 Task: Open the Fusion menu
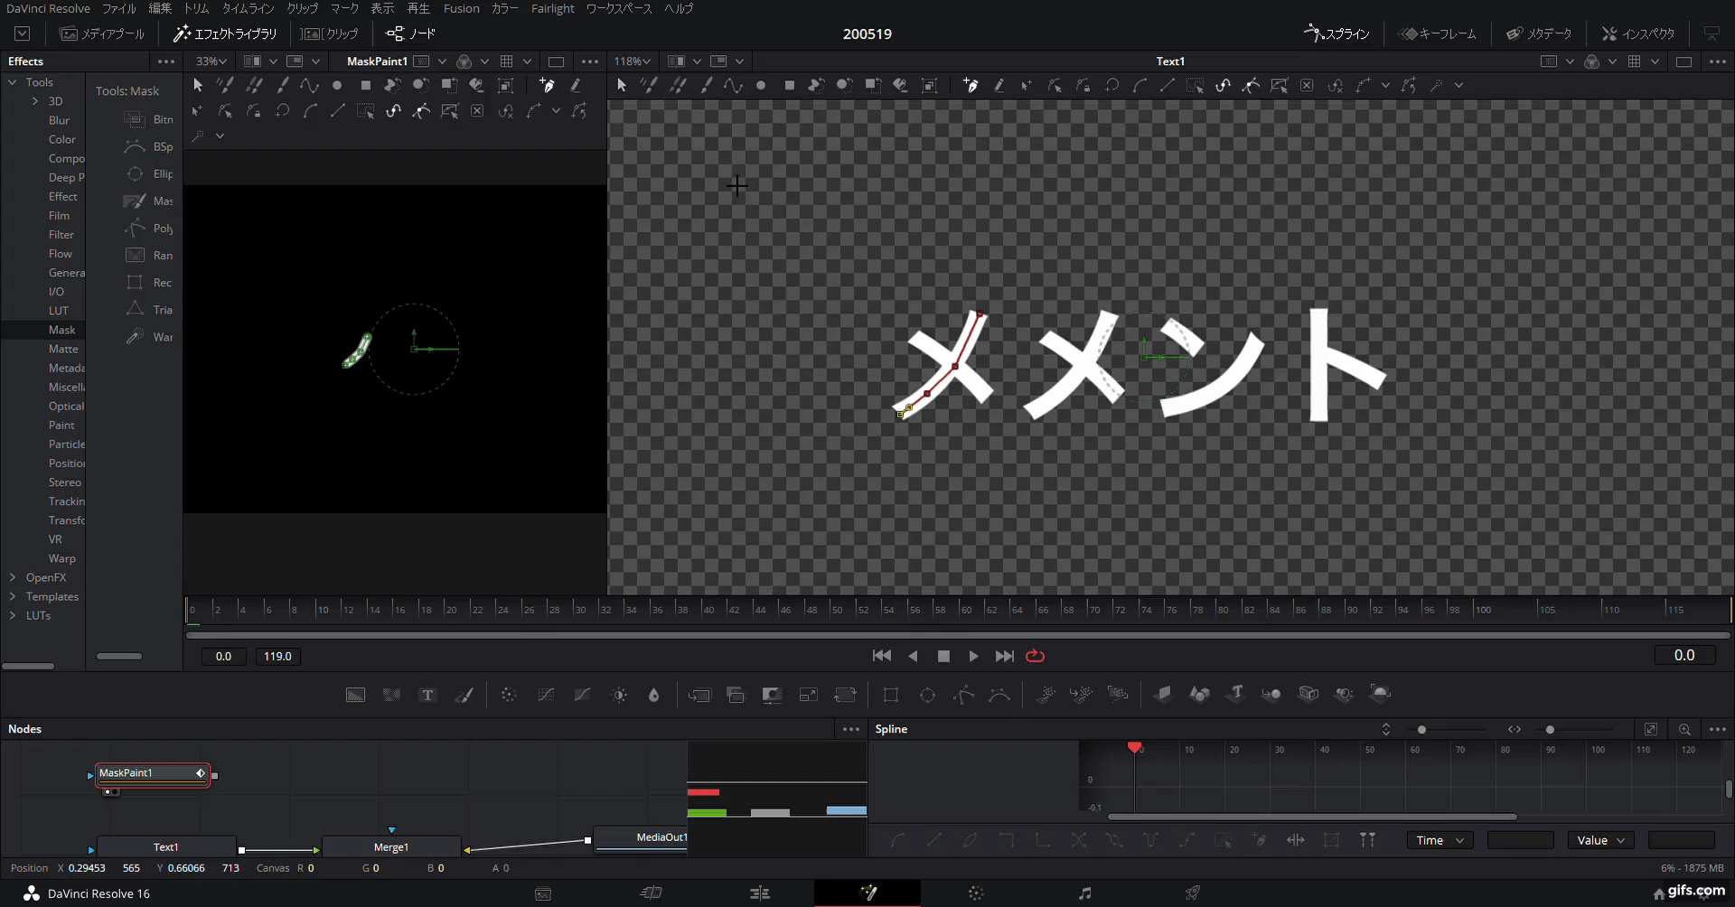(x=462, y=8)
